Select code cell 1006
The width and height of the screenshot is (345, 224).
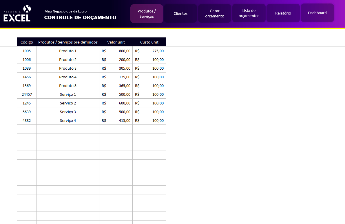tap(27, 59)
